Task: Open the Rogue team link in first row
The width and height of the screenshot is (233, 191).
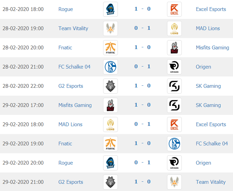Action: [66, 9]
